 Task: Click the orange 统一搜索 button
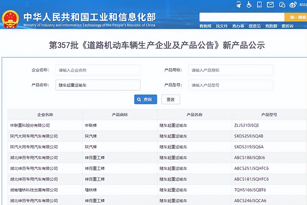pyautogui.click(x=297, y=17)
